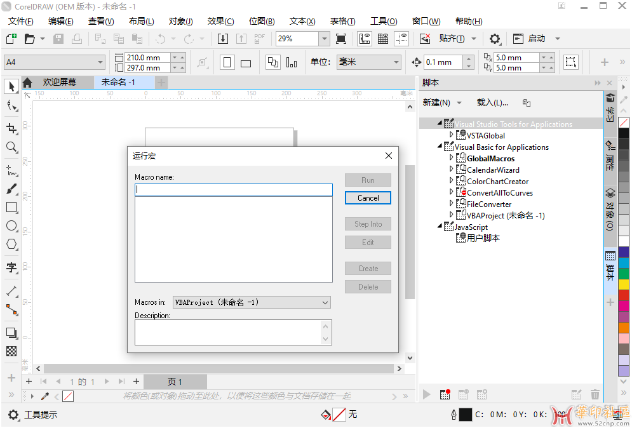The height and width of the screenshot is (428, 632).
Task: Click Cancel in the Run Macro dialog
Action: (x=368, y=198)
